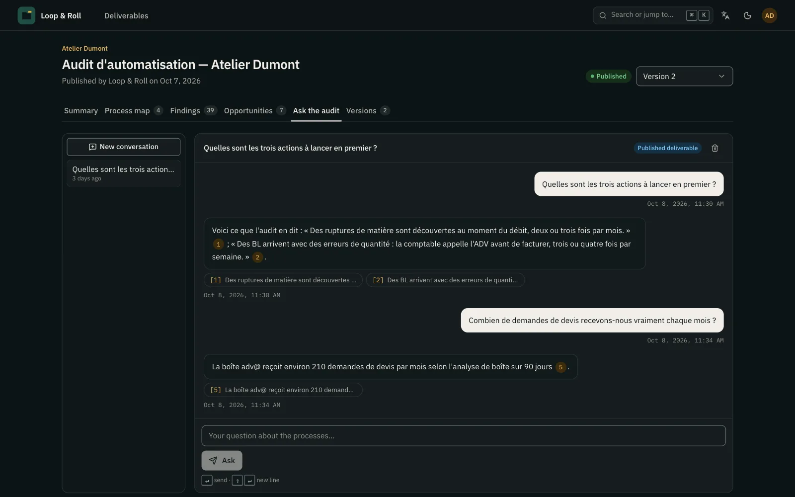
Task: Click inline citation marker 5
Action: coord(560,367)
